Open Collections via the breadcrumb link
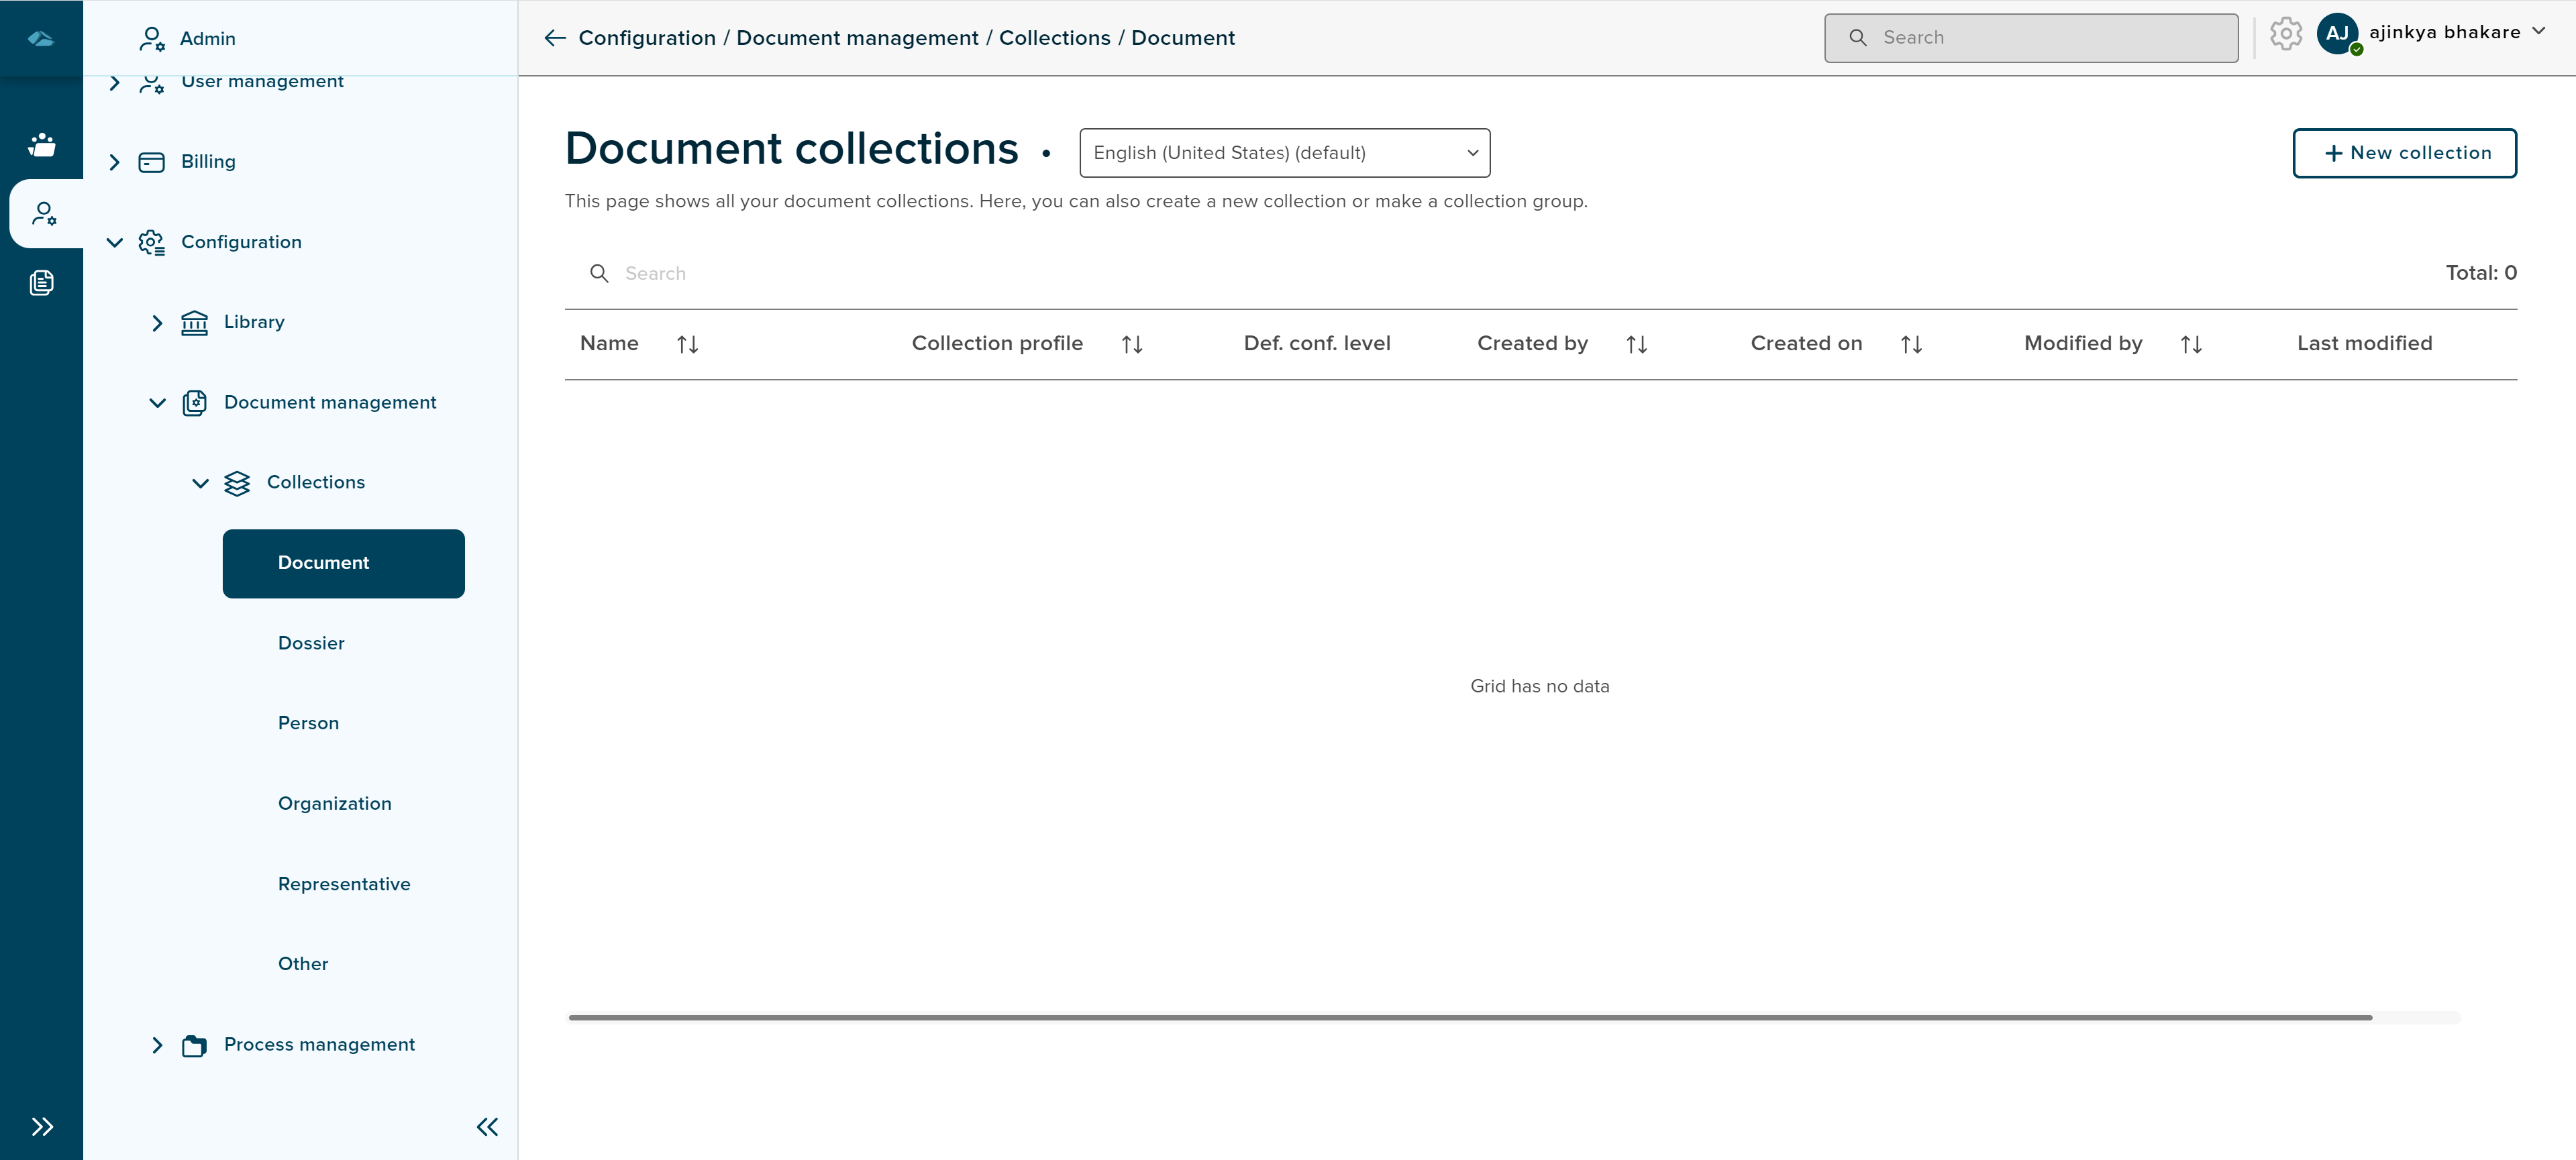2576x1160 pixels. point(1054,37)
